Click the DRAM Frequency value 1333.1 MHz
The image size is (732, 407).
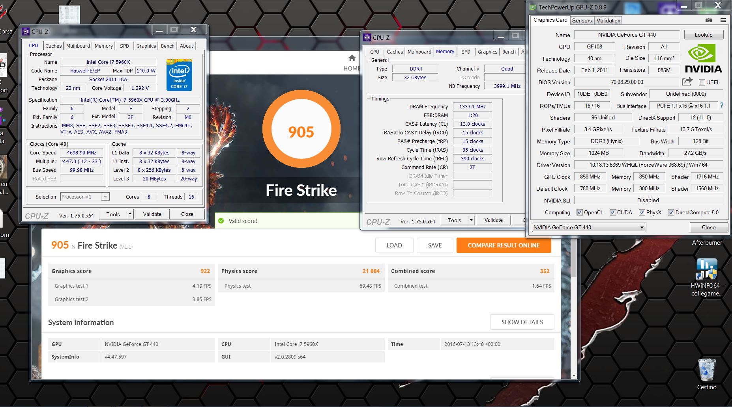[472, 106]
